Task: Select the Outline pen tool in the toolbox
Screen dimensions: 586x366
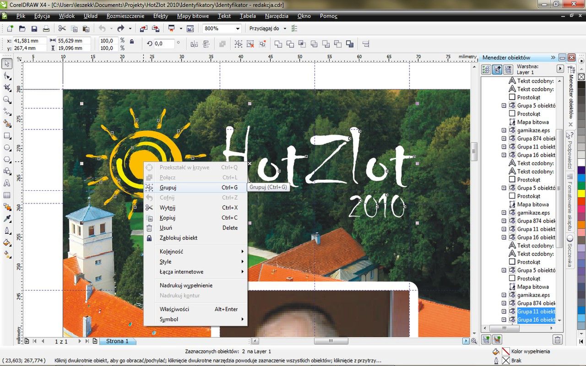Action: [x=7, y=231]
